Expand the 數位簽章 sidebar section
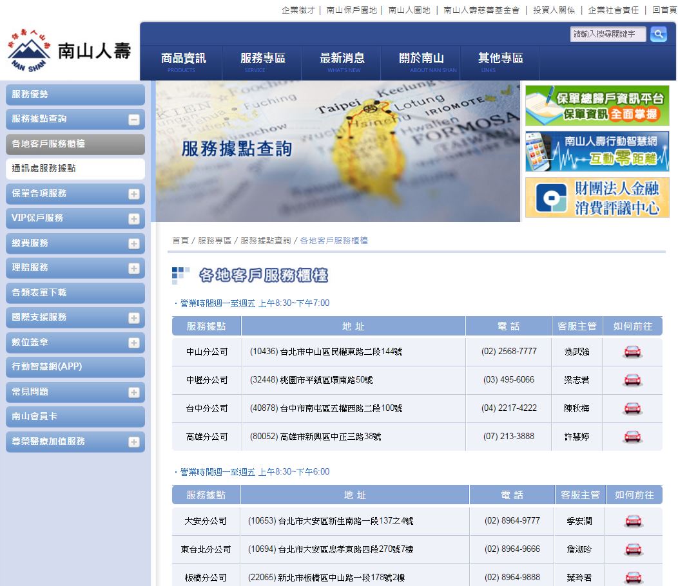The width and height of the screenshot is (678, 586). click(133, 343)
